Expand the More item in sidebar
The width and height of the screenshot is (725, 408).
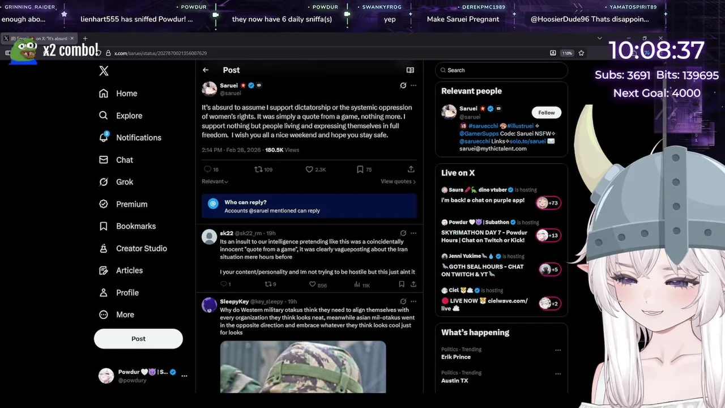pos(117,314)
